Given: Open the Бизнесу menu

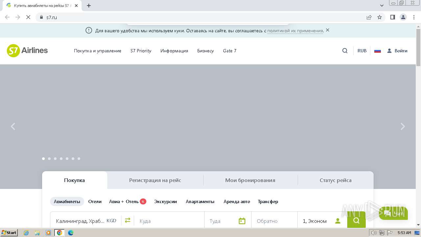Looking at the screenshot, I should tap(205, 51).
